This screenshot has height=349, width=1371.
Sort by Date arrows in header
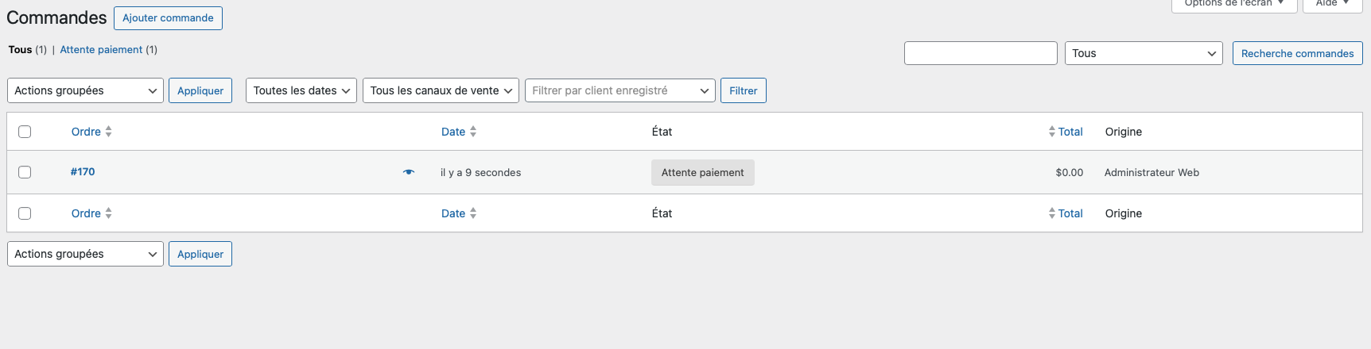(473, 132)
